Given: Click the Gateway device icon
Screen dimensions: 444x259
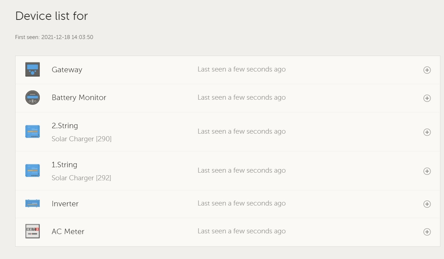Looking at the screenshot, I should pyautogui.click(x=33, y=69).
